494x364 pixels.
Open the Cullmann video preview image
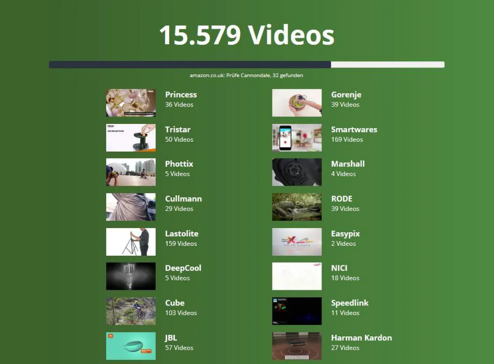tap(130, 207)
